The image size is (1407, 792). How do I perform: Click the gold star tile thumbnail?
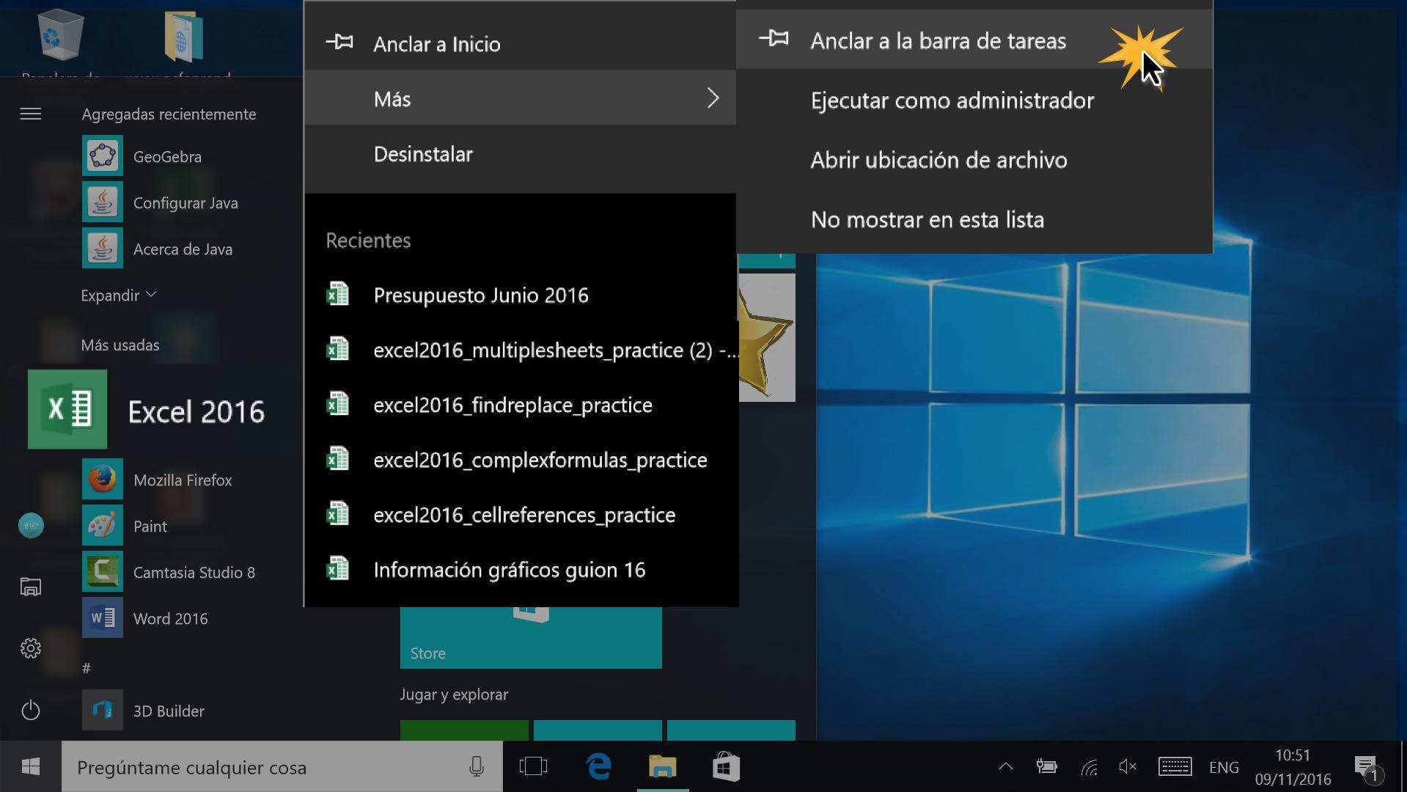click(767, 337)
